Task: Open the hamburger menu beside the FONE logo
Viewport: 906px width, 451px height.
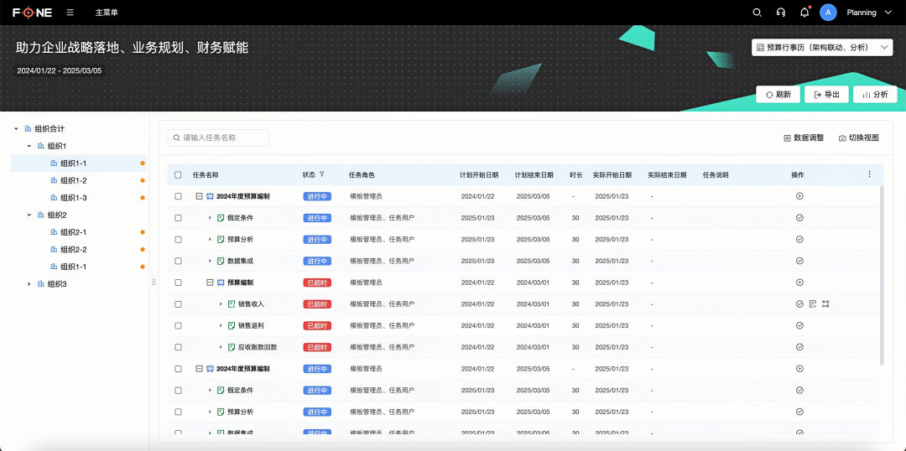Action: pos(70,12)
